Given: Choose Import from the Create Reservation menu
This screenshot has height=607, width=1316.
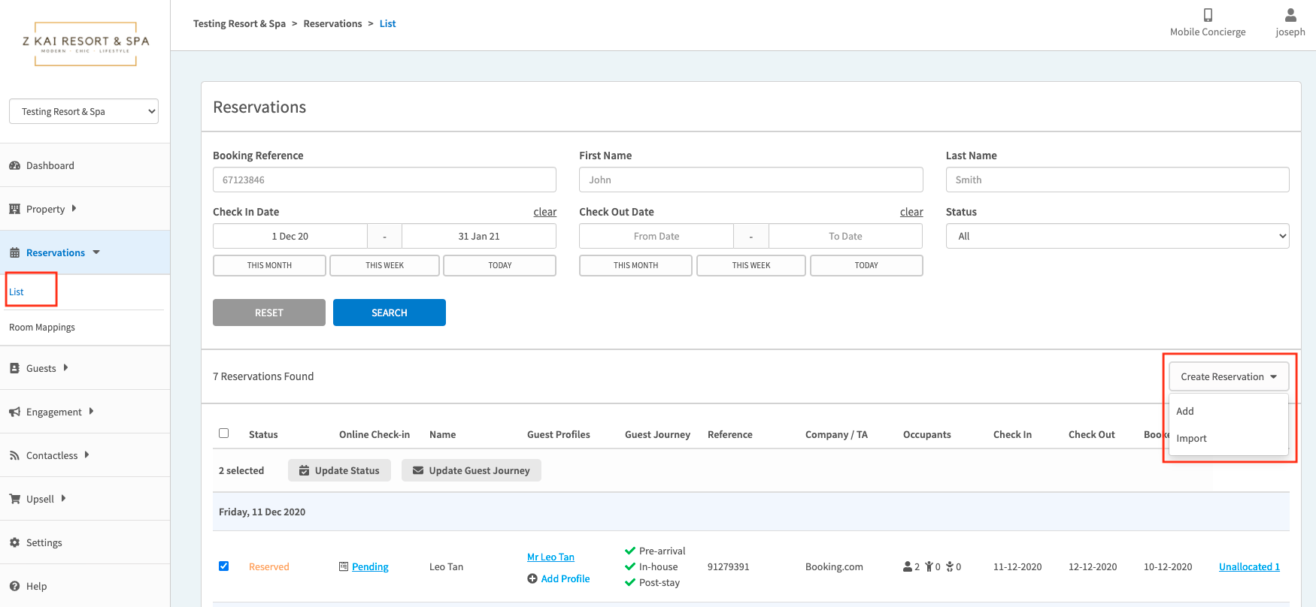Looking at the screenshot, I should click(x=1191, y=438).
